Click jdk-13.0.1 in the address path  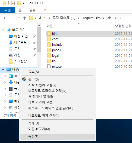tap(114, 18)
